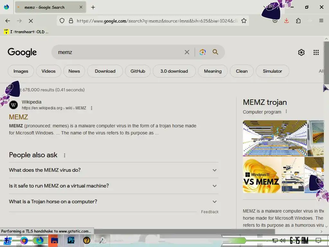Open a new tab
Screen dimensions: 329x247
(93, 7)
